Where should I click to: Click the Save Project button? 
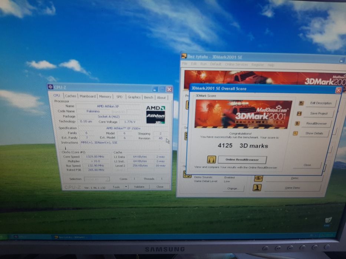click(x=319, y=114)
